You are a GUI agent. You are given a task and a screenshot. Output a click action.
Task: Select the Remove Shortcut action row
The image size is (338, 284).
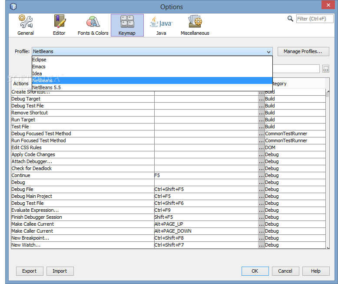point(83,113)
